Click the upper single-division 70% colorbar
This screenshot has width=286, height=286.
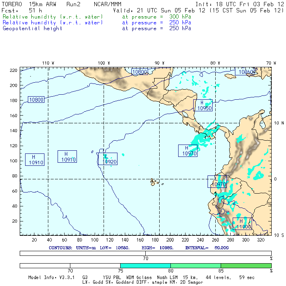pos(146,253)
